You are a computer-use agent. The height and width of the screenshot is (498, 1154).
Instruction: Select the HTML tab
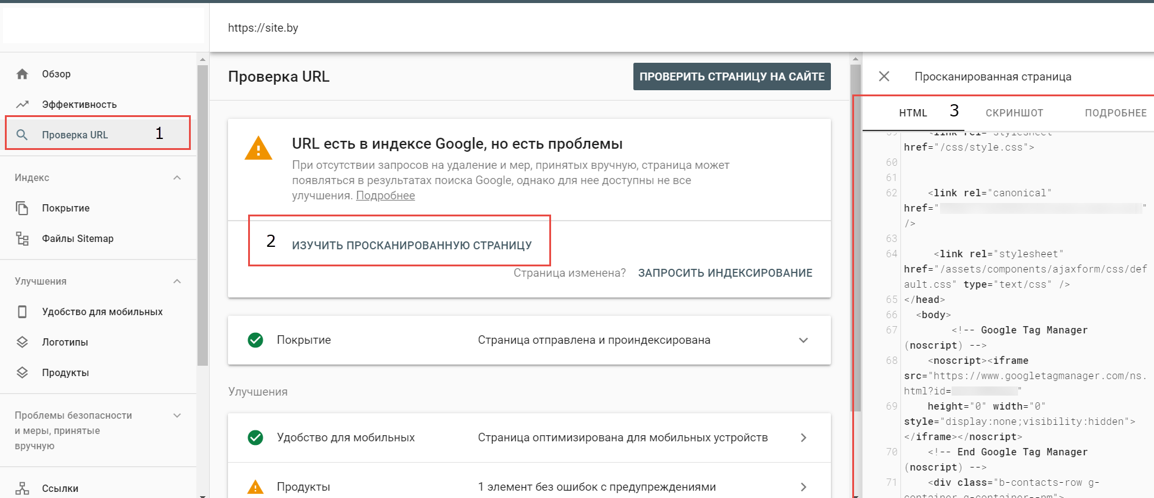tap(913, 113)
